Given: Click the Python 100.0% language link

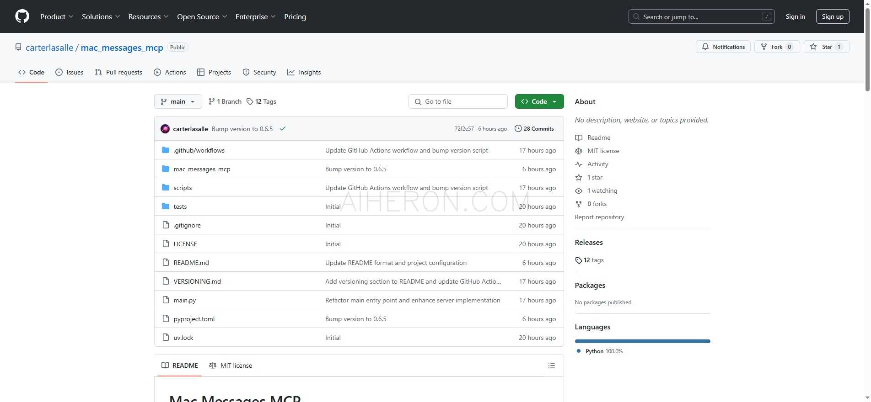Looking at the screenshot, I should click(x=599, y=351).
